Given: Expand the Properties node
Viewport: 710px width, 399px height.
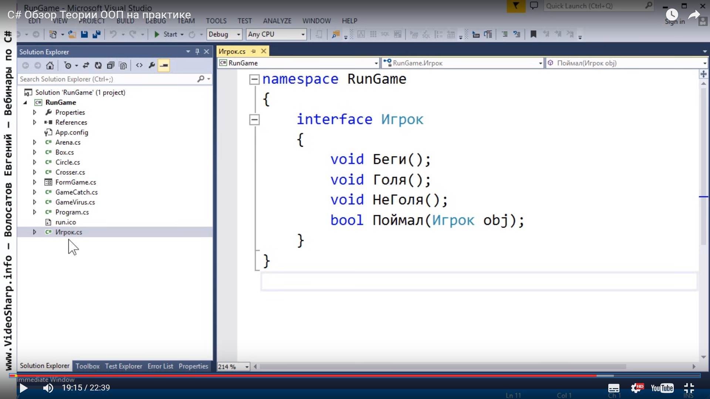Looking at the screenshot, I should click(x=34, y=112).
